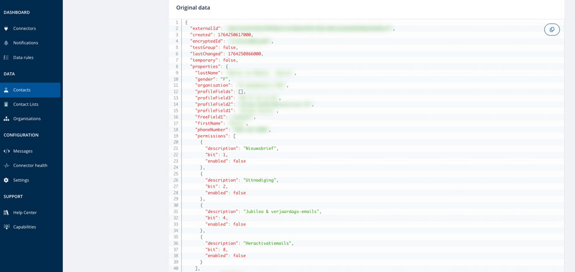
Task: Click the Data rules checklist icon
Action: coord(6,57)
